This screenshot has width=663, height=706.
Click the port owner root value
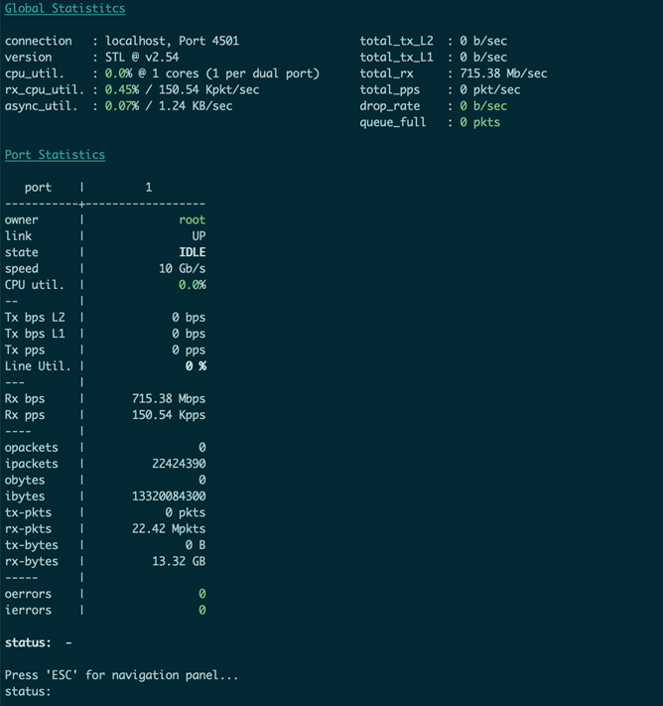pyautogui.click(x=192, y=219)
